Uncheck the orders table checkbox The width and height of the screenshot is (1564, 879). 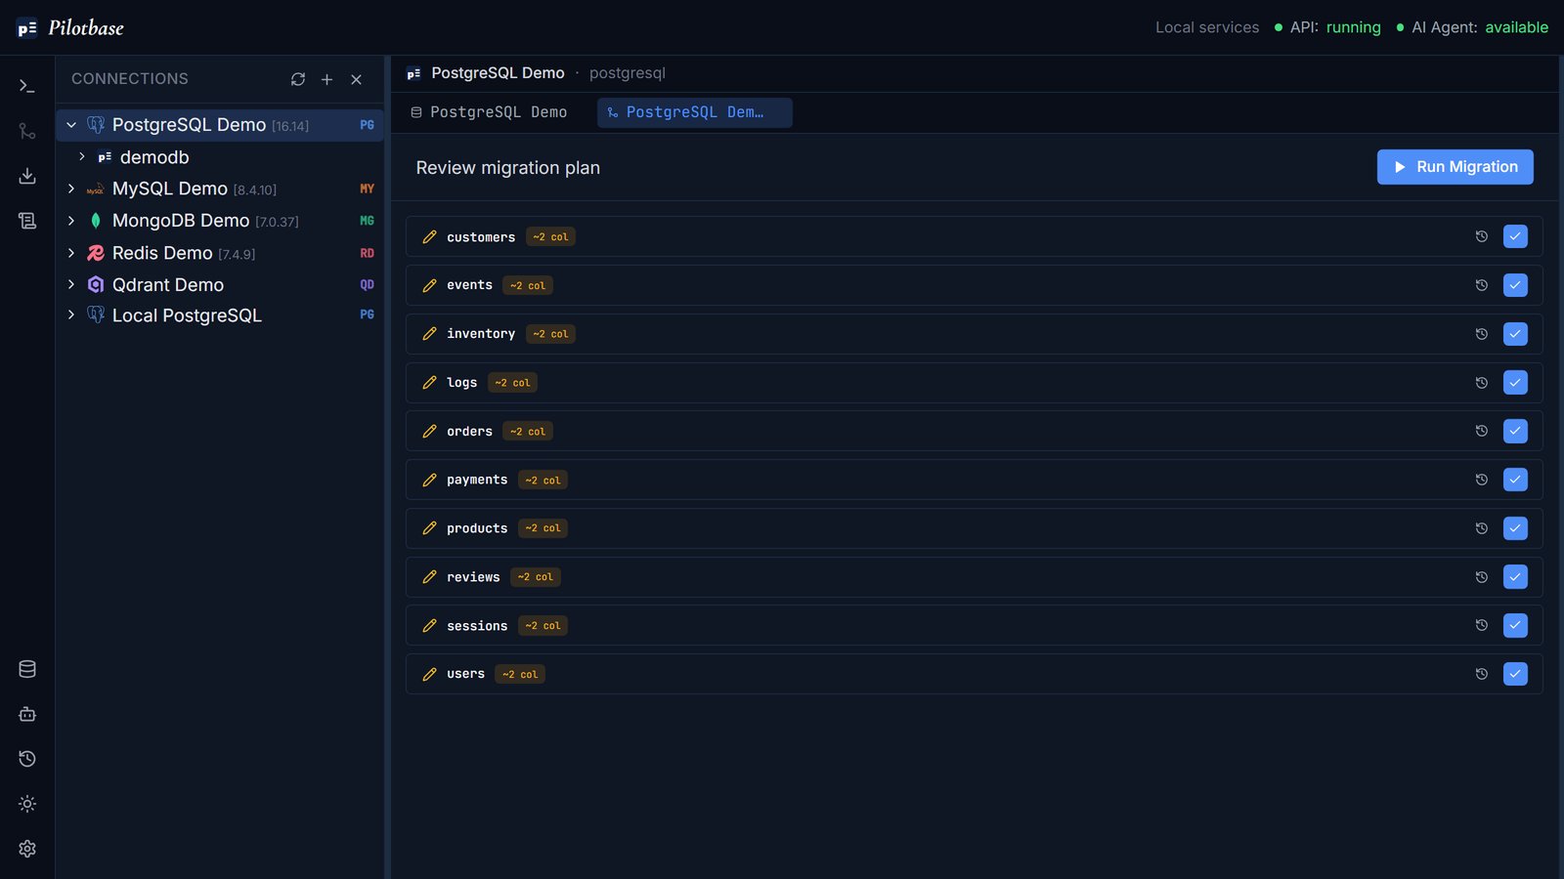tap(1515, 431)
